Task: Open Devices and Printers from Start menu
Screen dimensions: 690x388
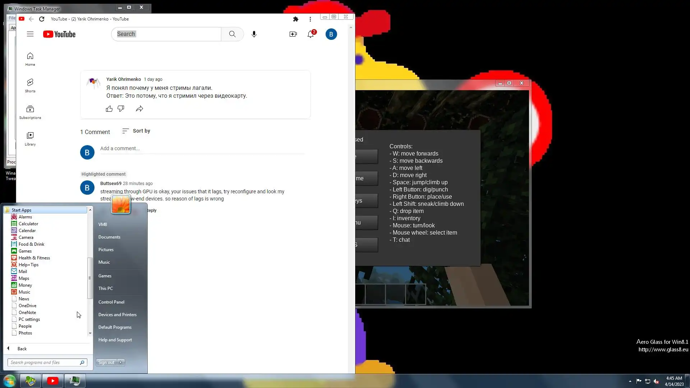Action: point(118,315)
